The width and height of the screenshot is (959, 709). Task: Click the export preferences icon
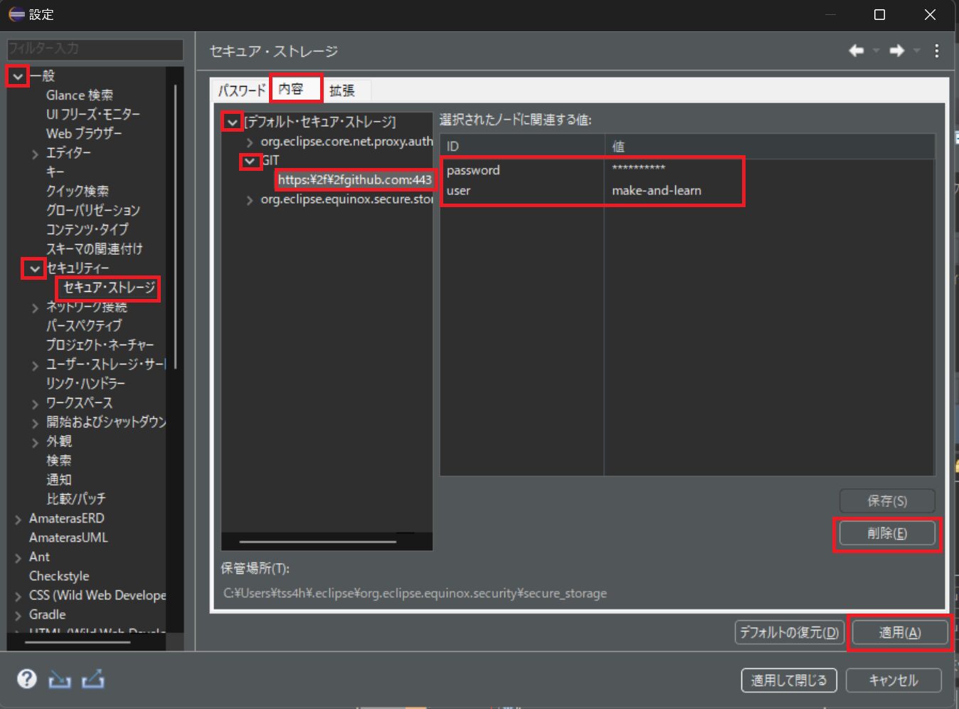point(93,679)
